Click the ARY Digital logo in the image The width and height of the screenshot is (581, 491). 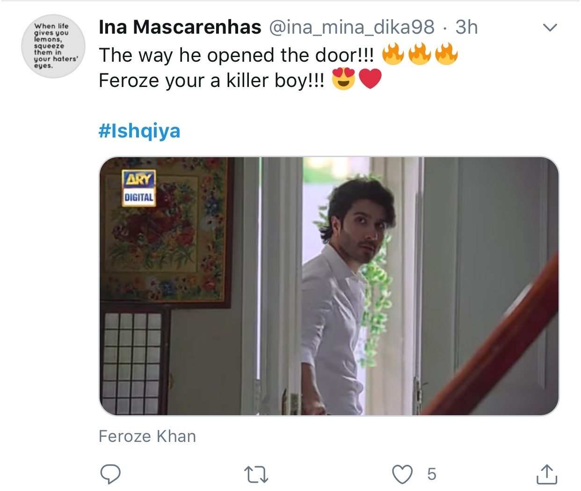click(x=138, y=187)
